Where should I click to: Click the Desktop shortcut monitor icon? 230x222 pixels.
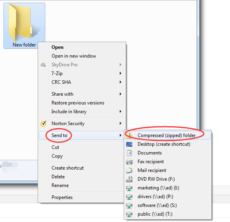point(129,144)
